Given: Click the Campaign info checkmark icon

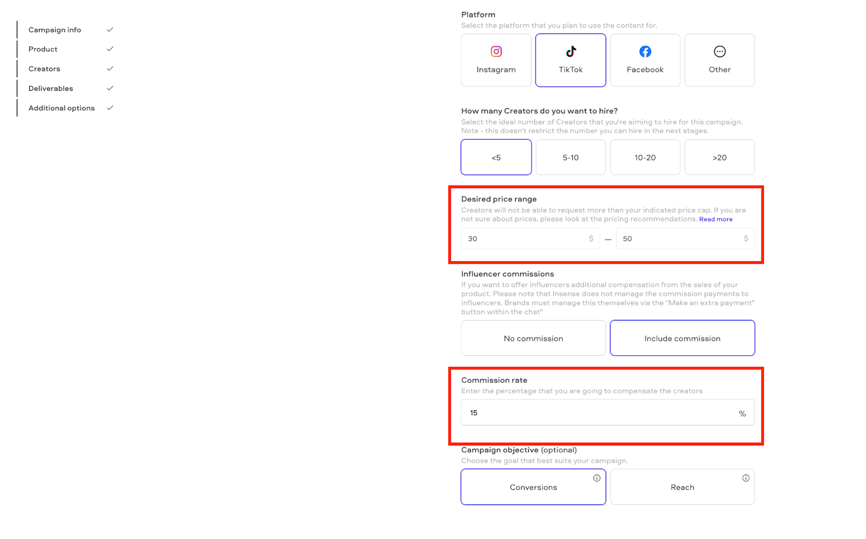Looking at the screenshot, I should (x=110, y=30).
